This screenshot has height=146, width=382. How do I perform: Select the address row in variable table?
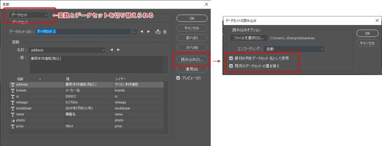pyautogui.click(x=87, y=84)
